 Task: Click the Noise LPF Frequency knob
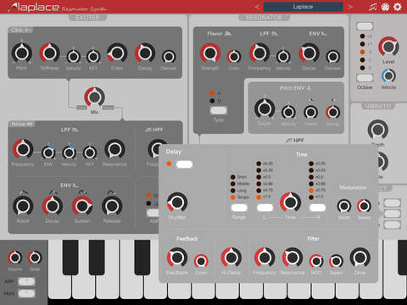point(23,149)
